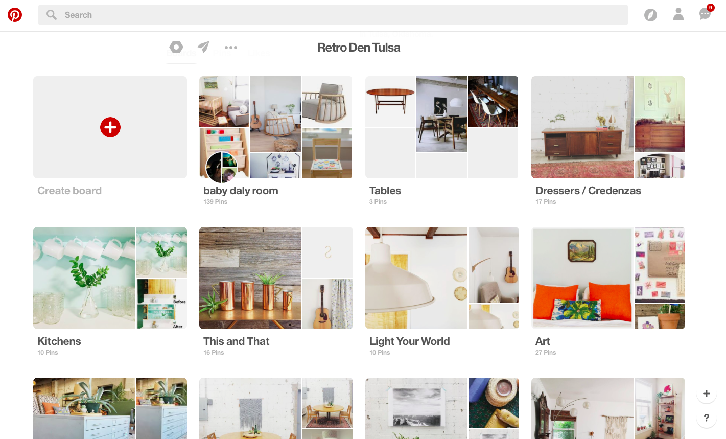Viewport: 726px width, 439px height.
Task: Click the send paper-plane share icon
Action: pos(203,47)
